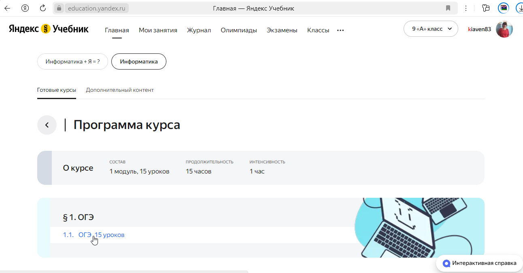The image size is (523, 273).
Task: Click the padlock site security icon
Action: pos(59,8)
